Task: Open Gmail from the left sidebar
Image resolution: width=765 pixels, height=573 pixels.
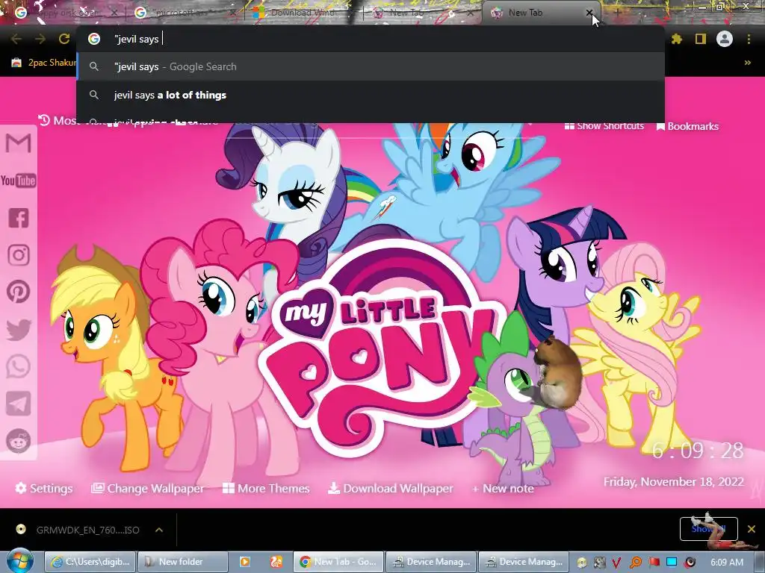Action: pyautogui.click(x=18, y=143)
